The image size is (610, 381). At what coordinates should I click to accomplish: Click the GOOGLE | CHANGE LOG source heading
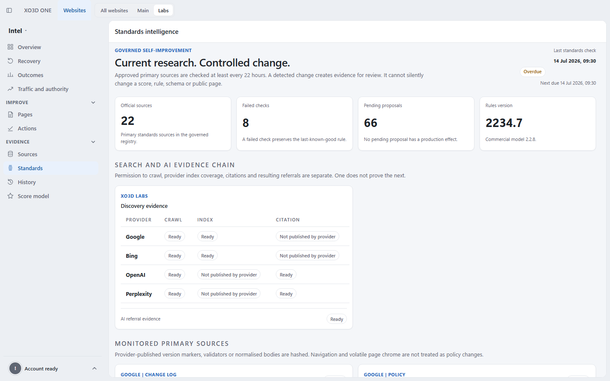point(149,375)
